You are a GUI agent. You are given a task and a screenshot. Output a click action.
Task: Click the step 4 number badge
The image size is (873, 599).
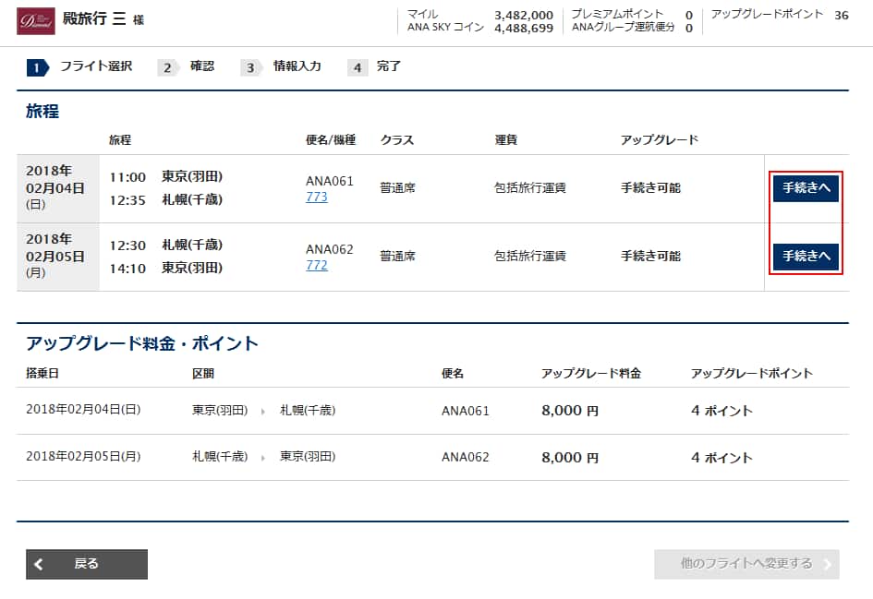click(x=358, y=67)
